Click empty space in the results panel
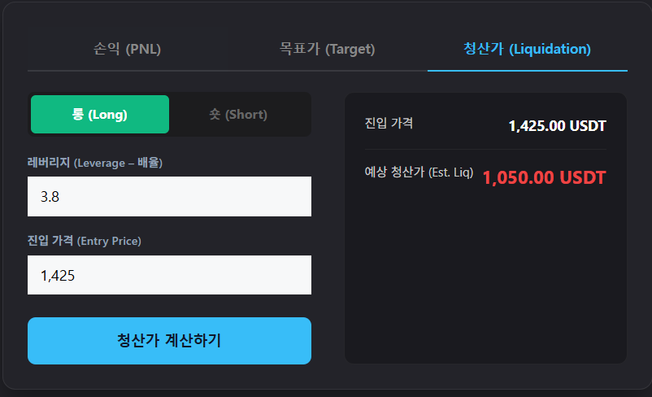This screenshot has height=397, width=652. pyautogui.click(x=485, y=285)
